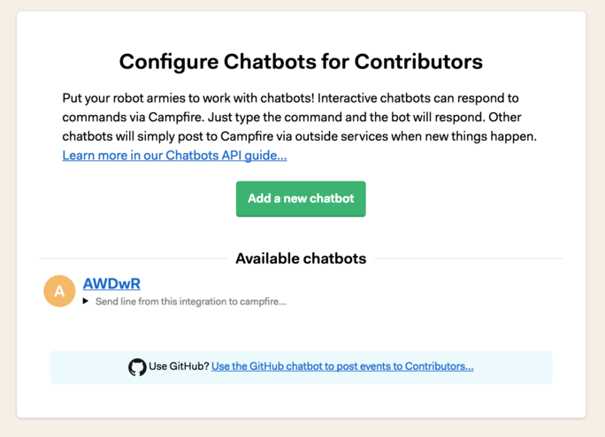605x437 pixels.
Task: Click the divider line right of Available chatbots
Action: click(x=469, y=258)
